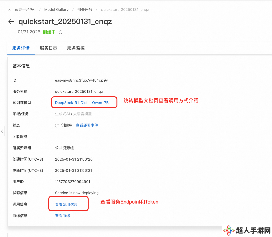
Task: Select the ID value eas-m-s8nhc3fuo7w454cp9y
Action: [81, 80]
